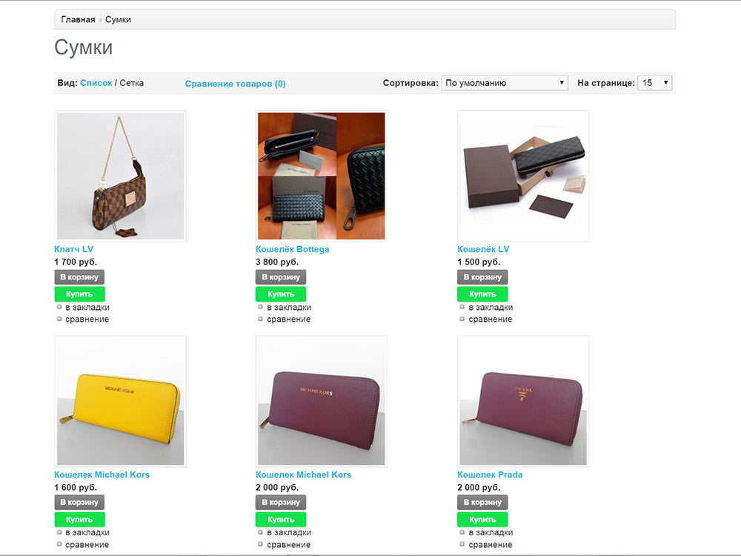The height and width of the screenshot is (556, 741).
Task: Add 1 600 руб. Michael Kors wallet в закладки
Action: 87,532
